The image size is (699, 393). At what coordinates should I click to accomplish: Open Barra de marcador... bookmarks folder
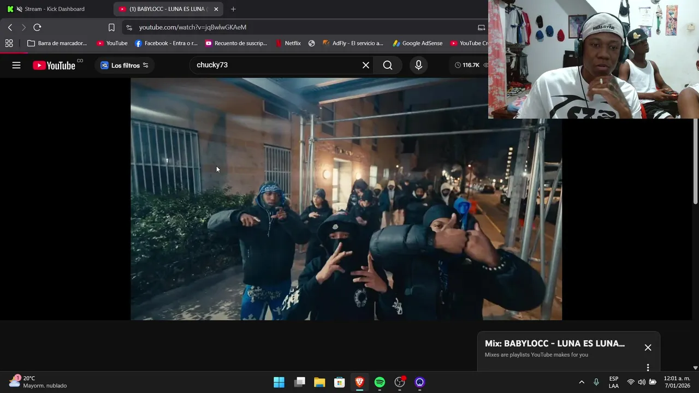[x=57, y=43]
